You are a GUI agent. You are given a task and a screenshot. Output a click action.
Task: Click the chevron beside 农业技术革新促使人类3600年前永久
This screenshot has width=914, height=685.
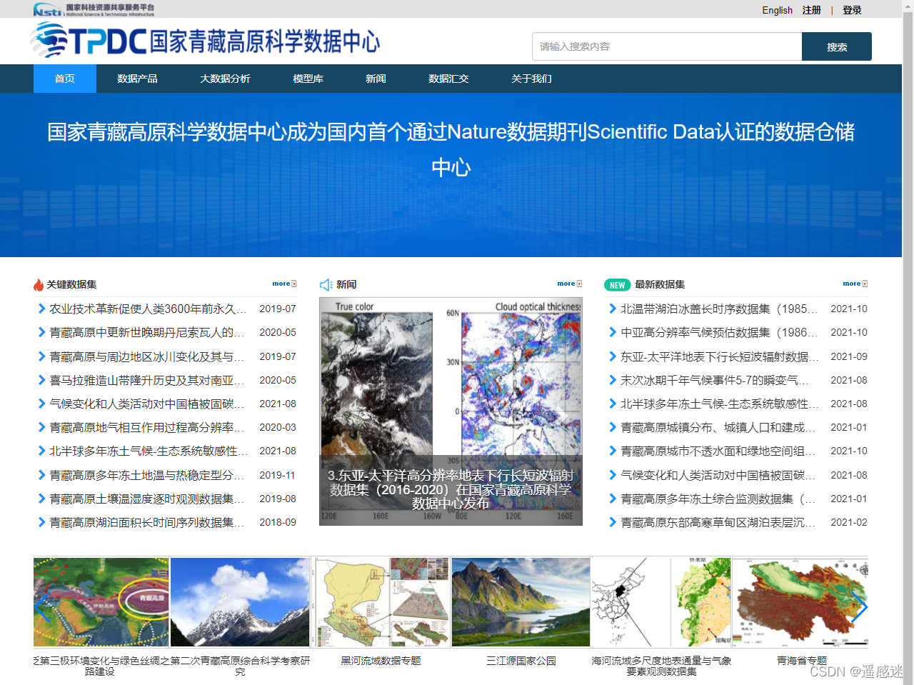coord(41,309)
